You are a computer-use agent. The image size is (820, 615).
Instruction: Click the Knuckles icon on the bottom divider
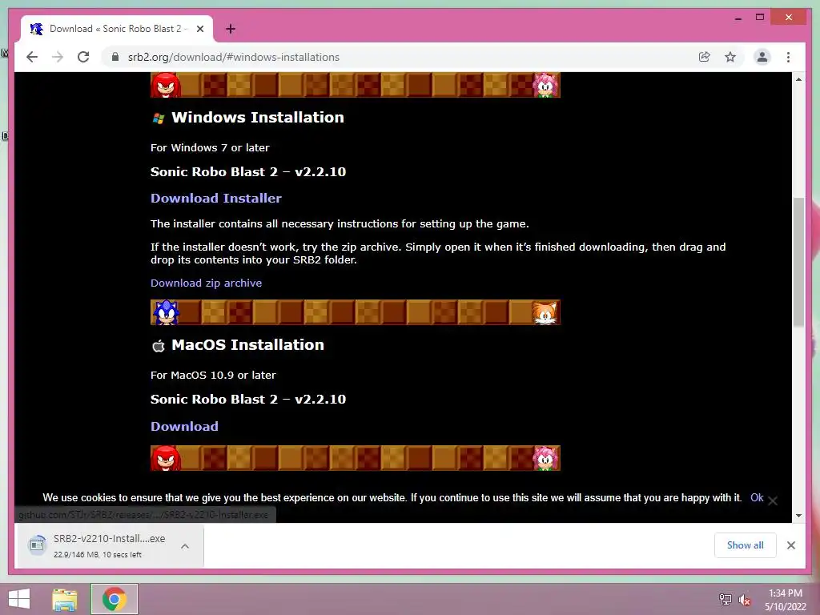(x=166, y=458)
